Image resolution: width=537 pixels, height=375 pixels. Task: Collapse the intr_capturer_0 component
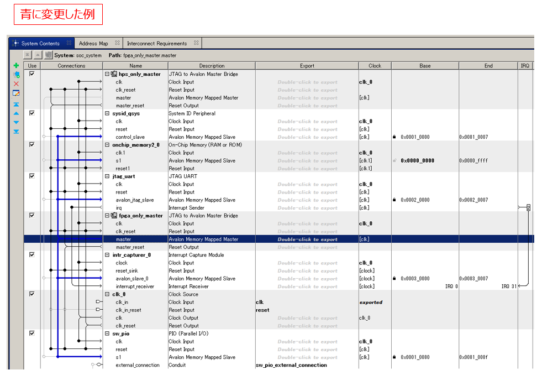pos(107,255)
